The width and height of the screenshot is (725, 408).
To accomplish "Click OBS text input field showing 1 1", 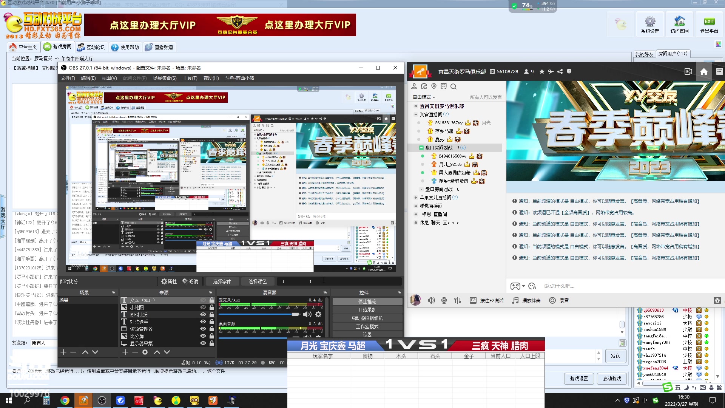I will tap(339, 281).
